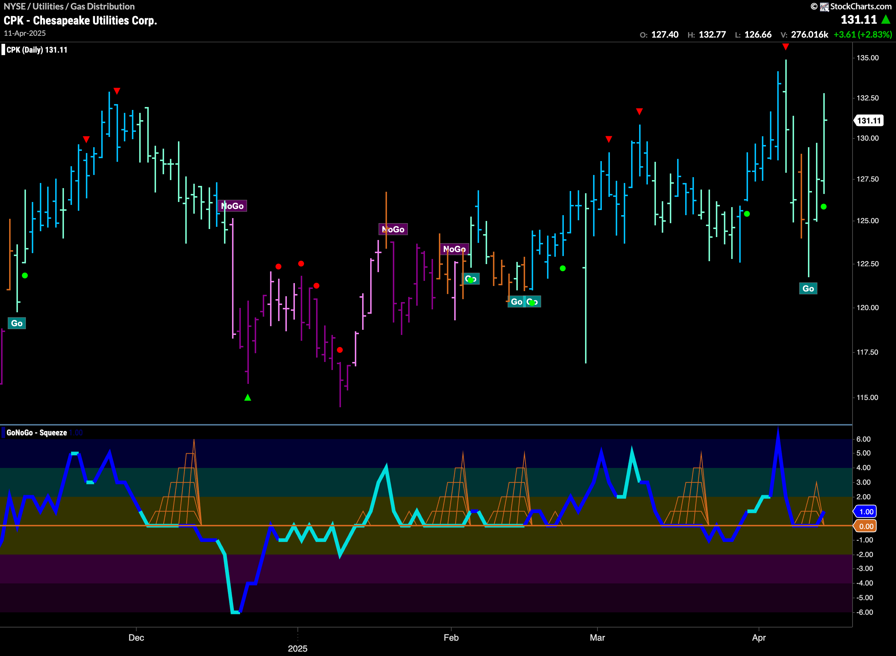Select the NoGo label in mid-January
This screenshot has height=656, width=896.
pos(393,229)
